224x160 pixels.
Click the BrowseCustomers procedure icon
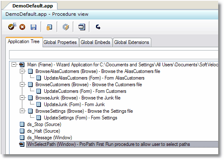[x=30, y=85]
